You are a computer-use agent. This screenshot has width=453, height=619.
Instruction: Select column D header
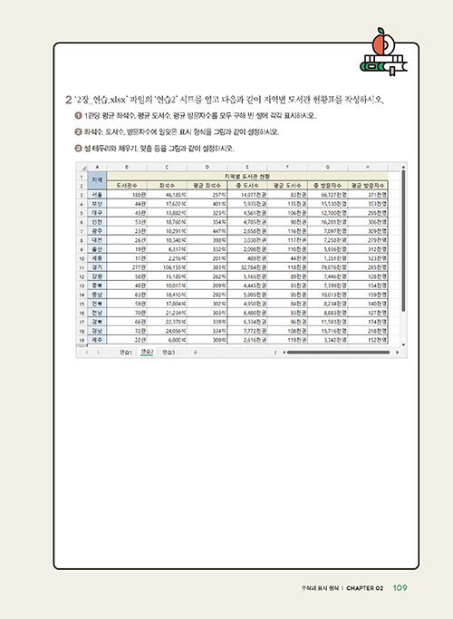point(207,168)
